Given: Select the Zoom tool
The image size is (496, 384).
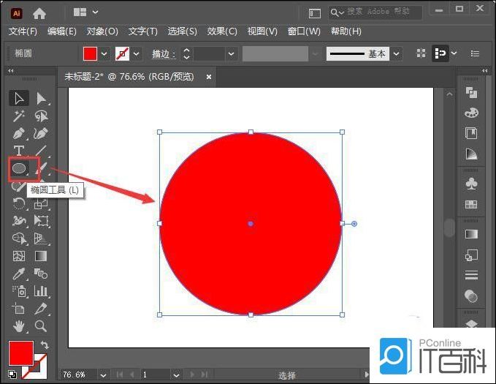Looking at the screenshot, I should point(41,325).
